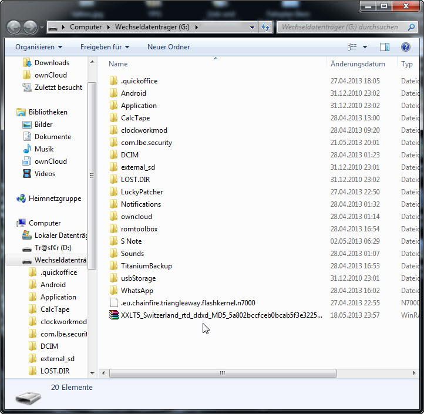Open the top ownCloud favorite in sidebar

pyautogui.click(x=51, y=75)
